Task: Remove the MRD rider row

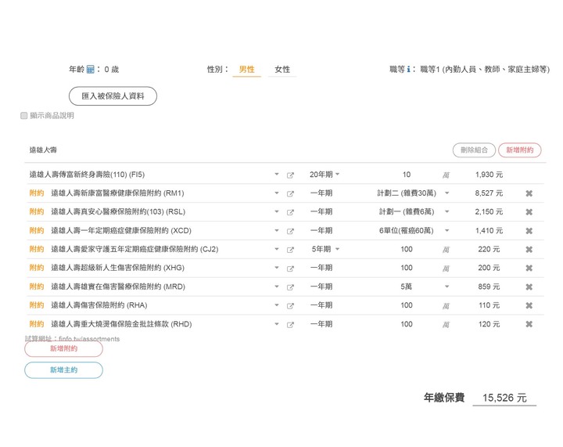Action: 529,287
